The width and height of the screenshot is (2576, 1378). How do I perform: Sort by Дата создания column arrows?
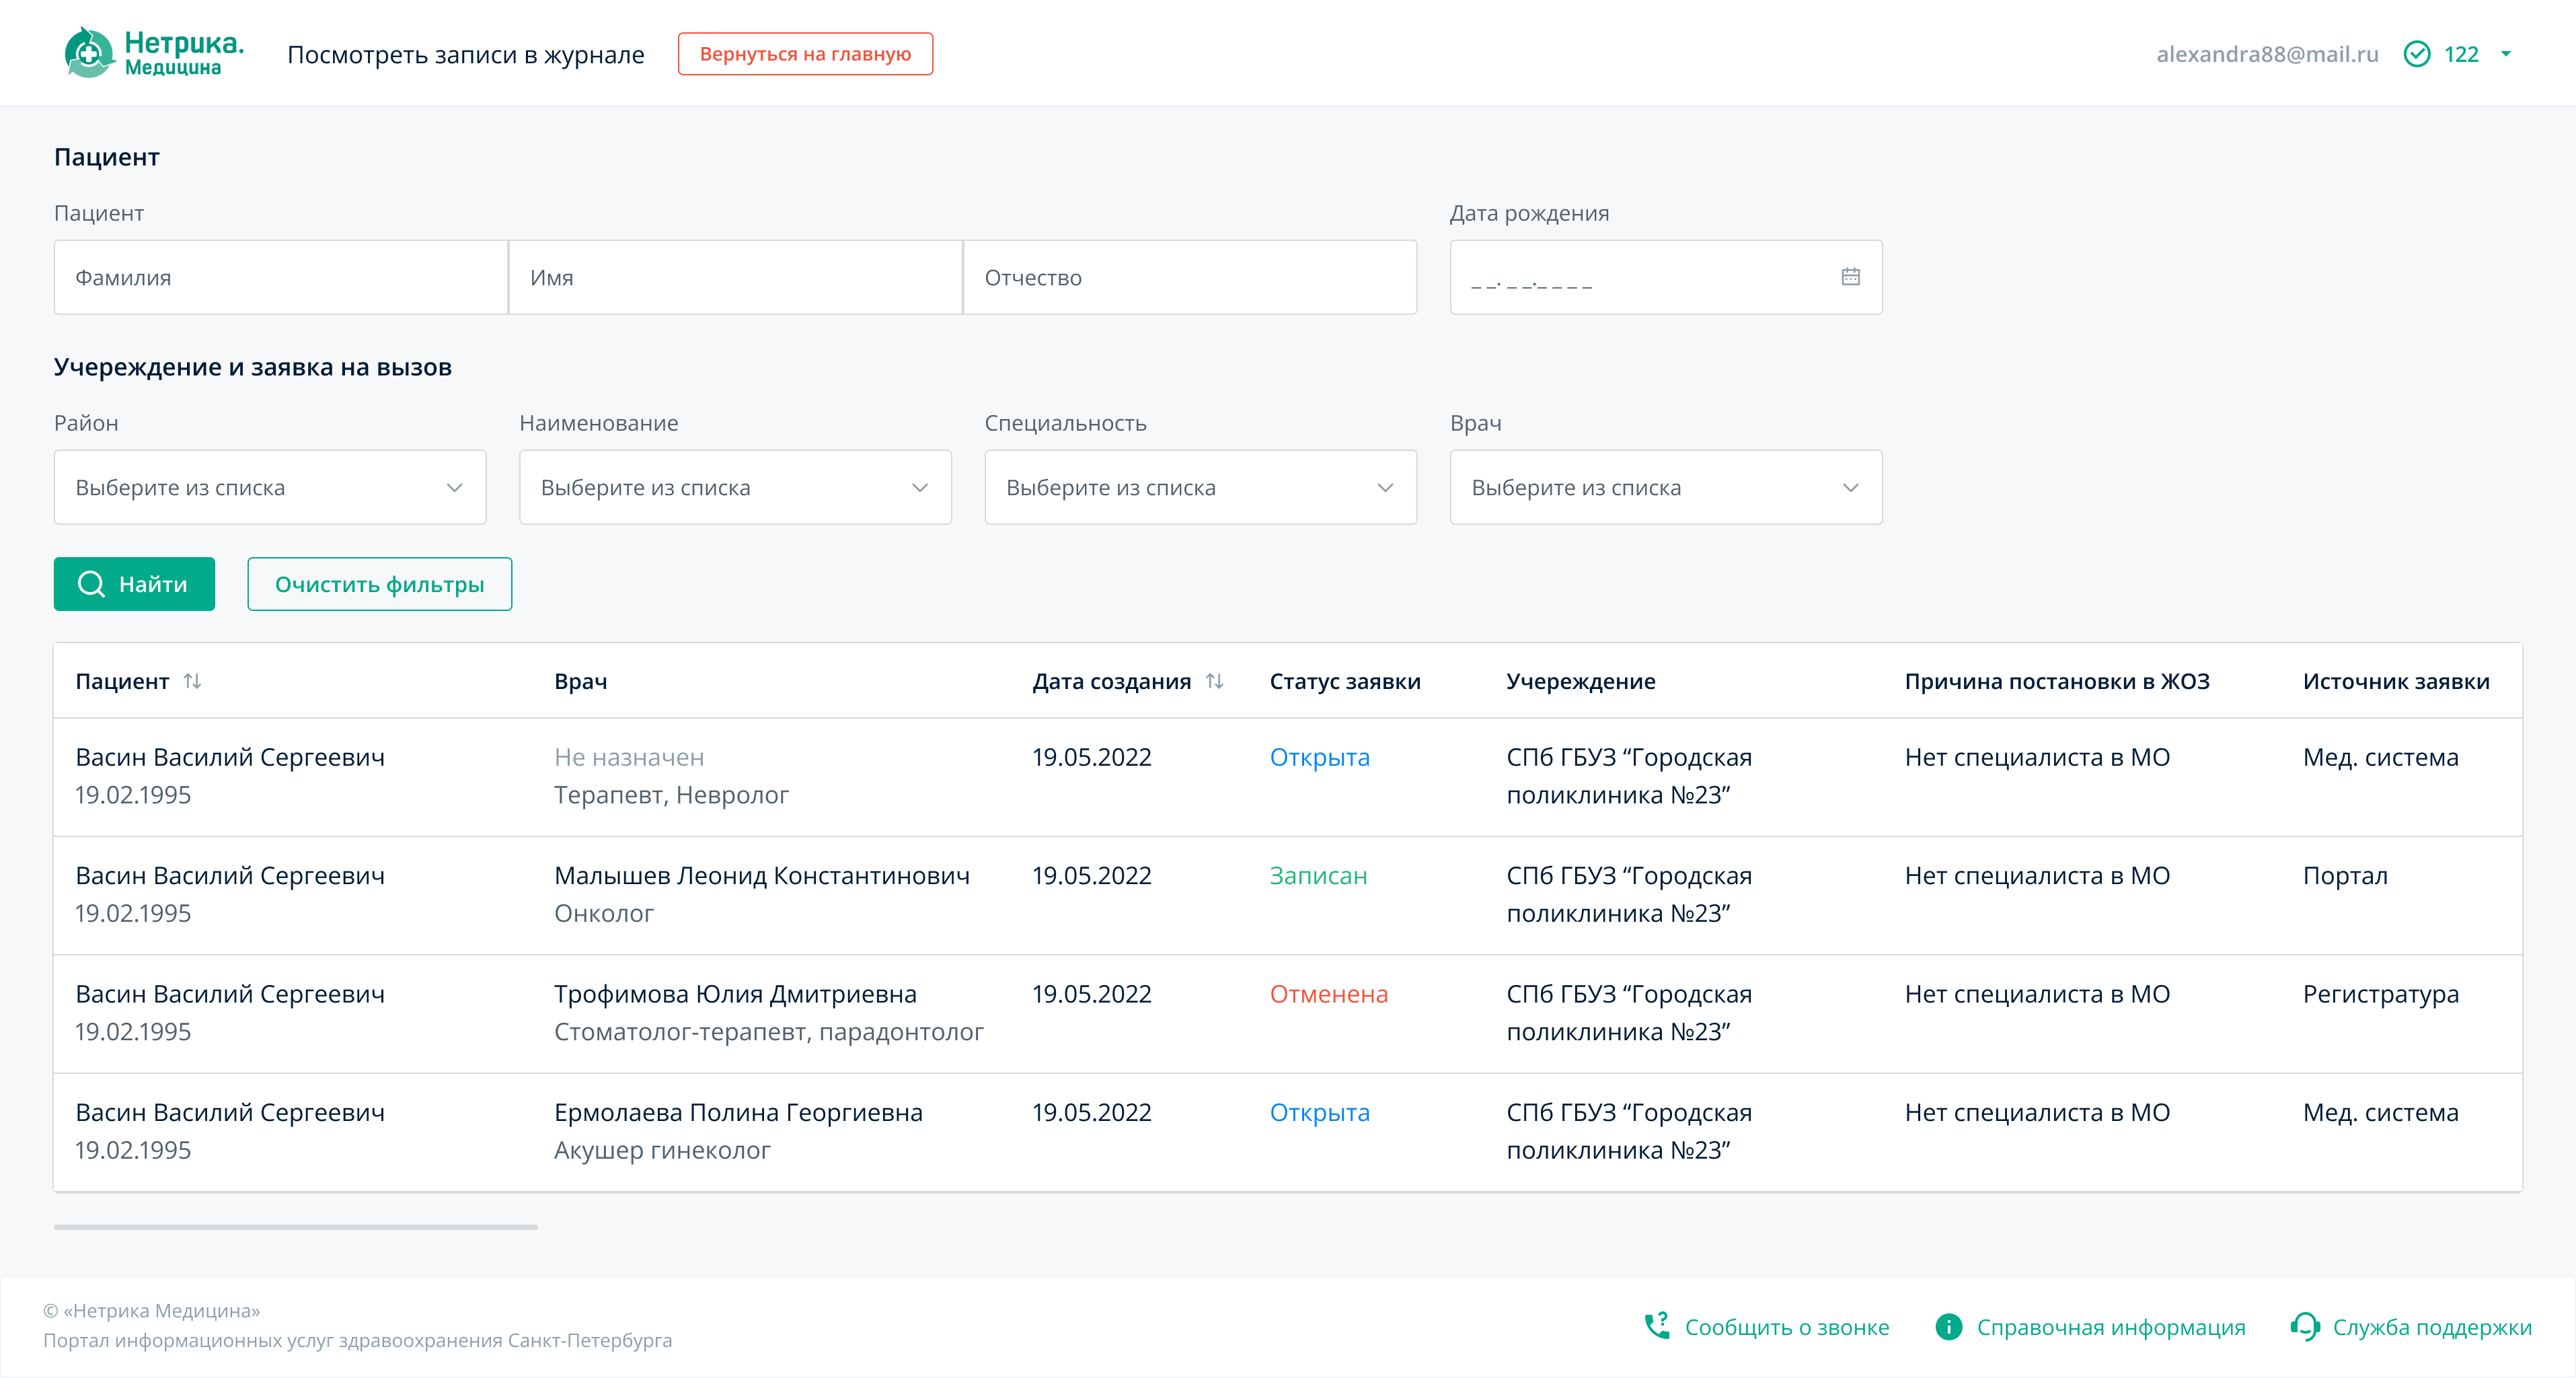tap(1215, 682)
